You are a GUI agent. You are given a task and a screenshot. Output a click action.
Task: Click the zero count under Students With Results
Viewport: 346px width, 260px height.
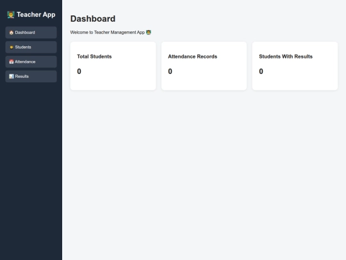pos(261,71)
